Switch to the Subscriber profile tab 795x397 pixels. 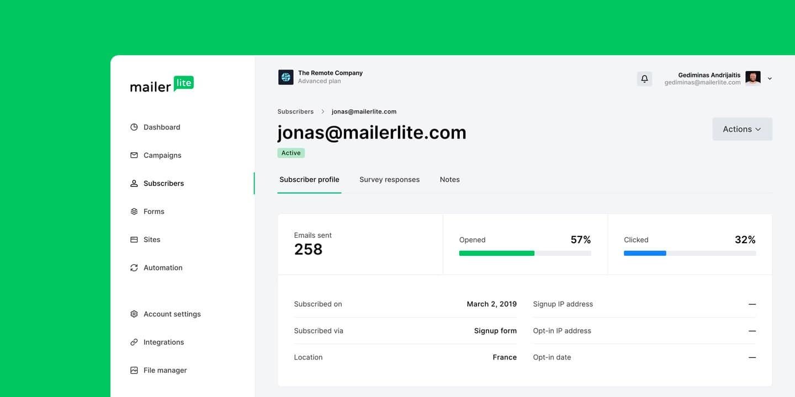(309, 179)
